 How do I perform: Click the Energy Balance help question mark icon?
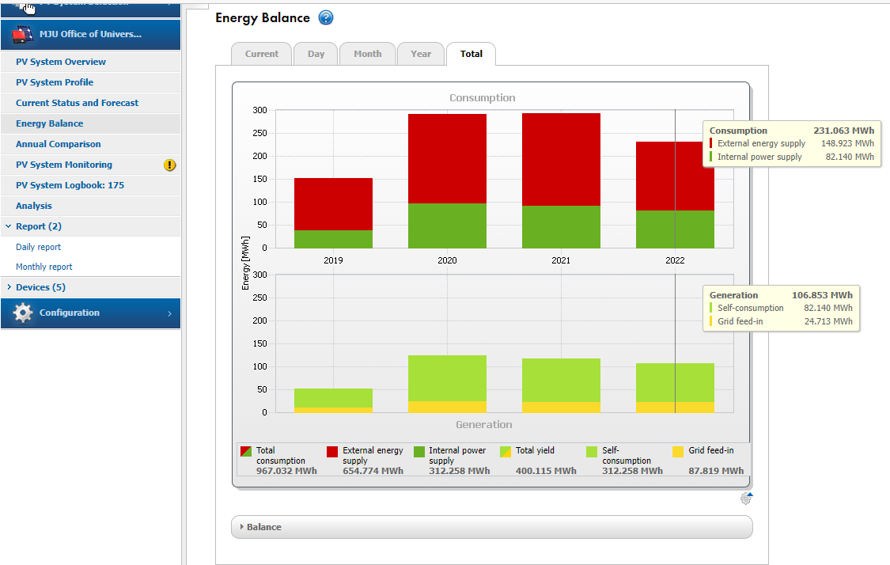326,18
